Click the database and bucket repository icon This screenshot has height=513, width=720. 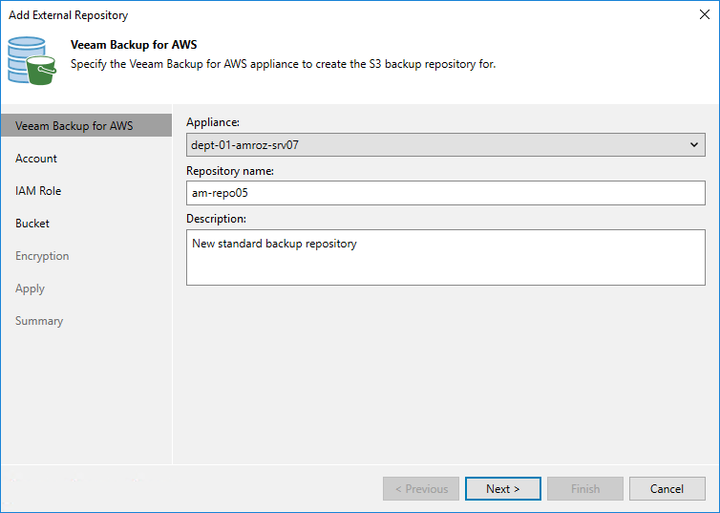point(32,60)
